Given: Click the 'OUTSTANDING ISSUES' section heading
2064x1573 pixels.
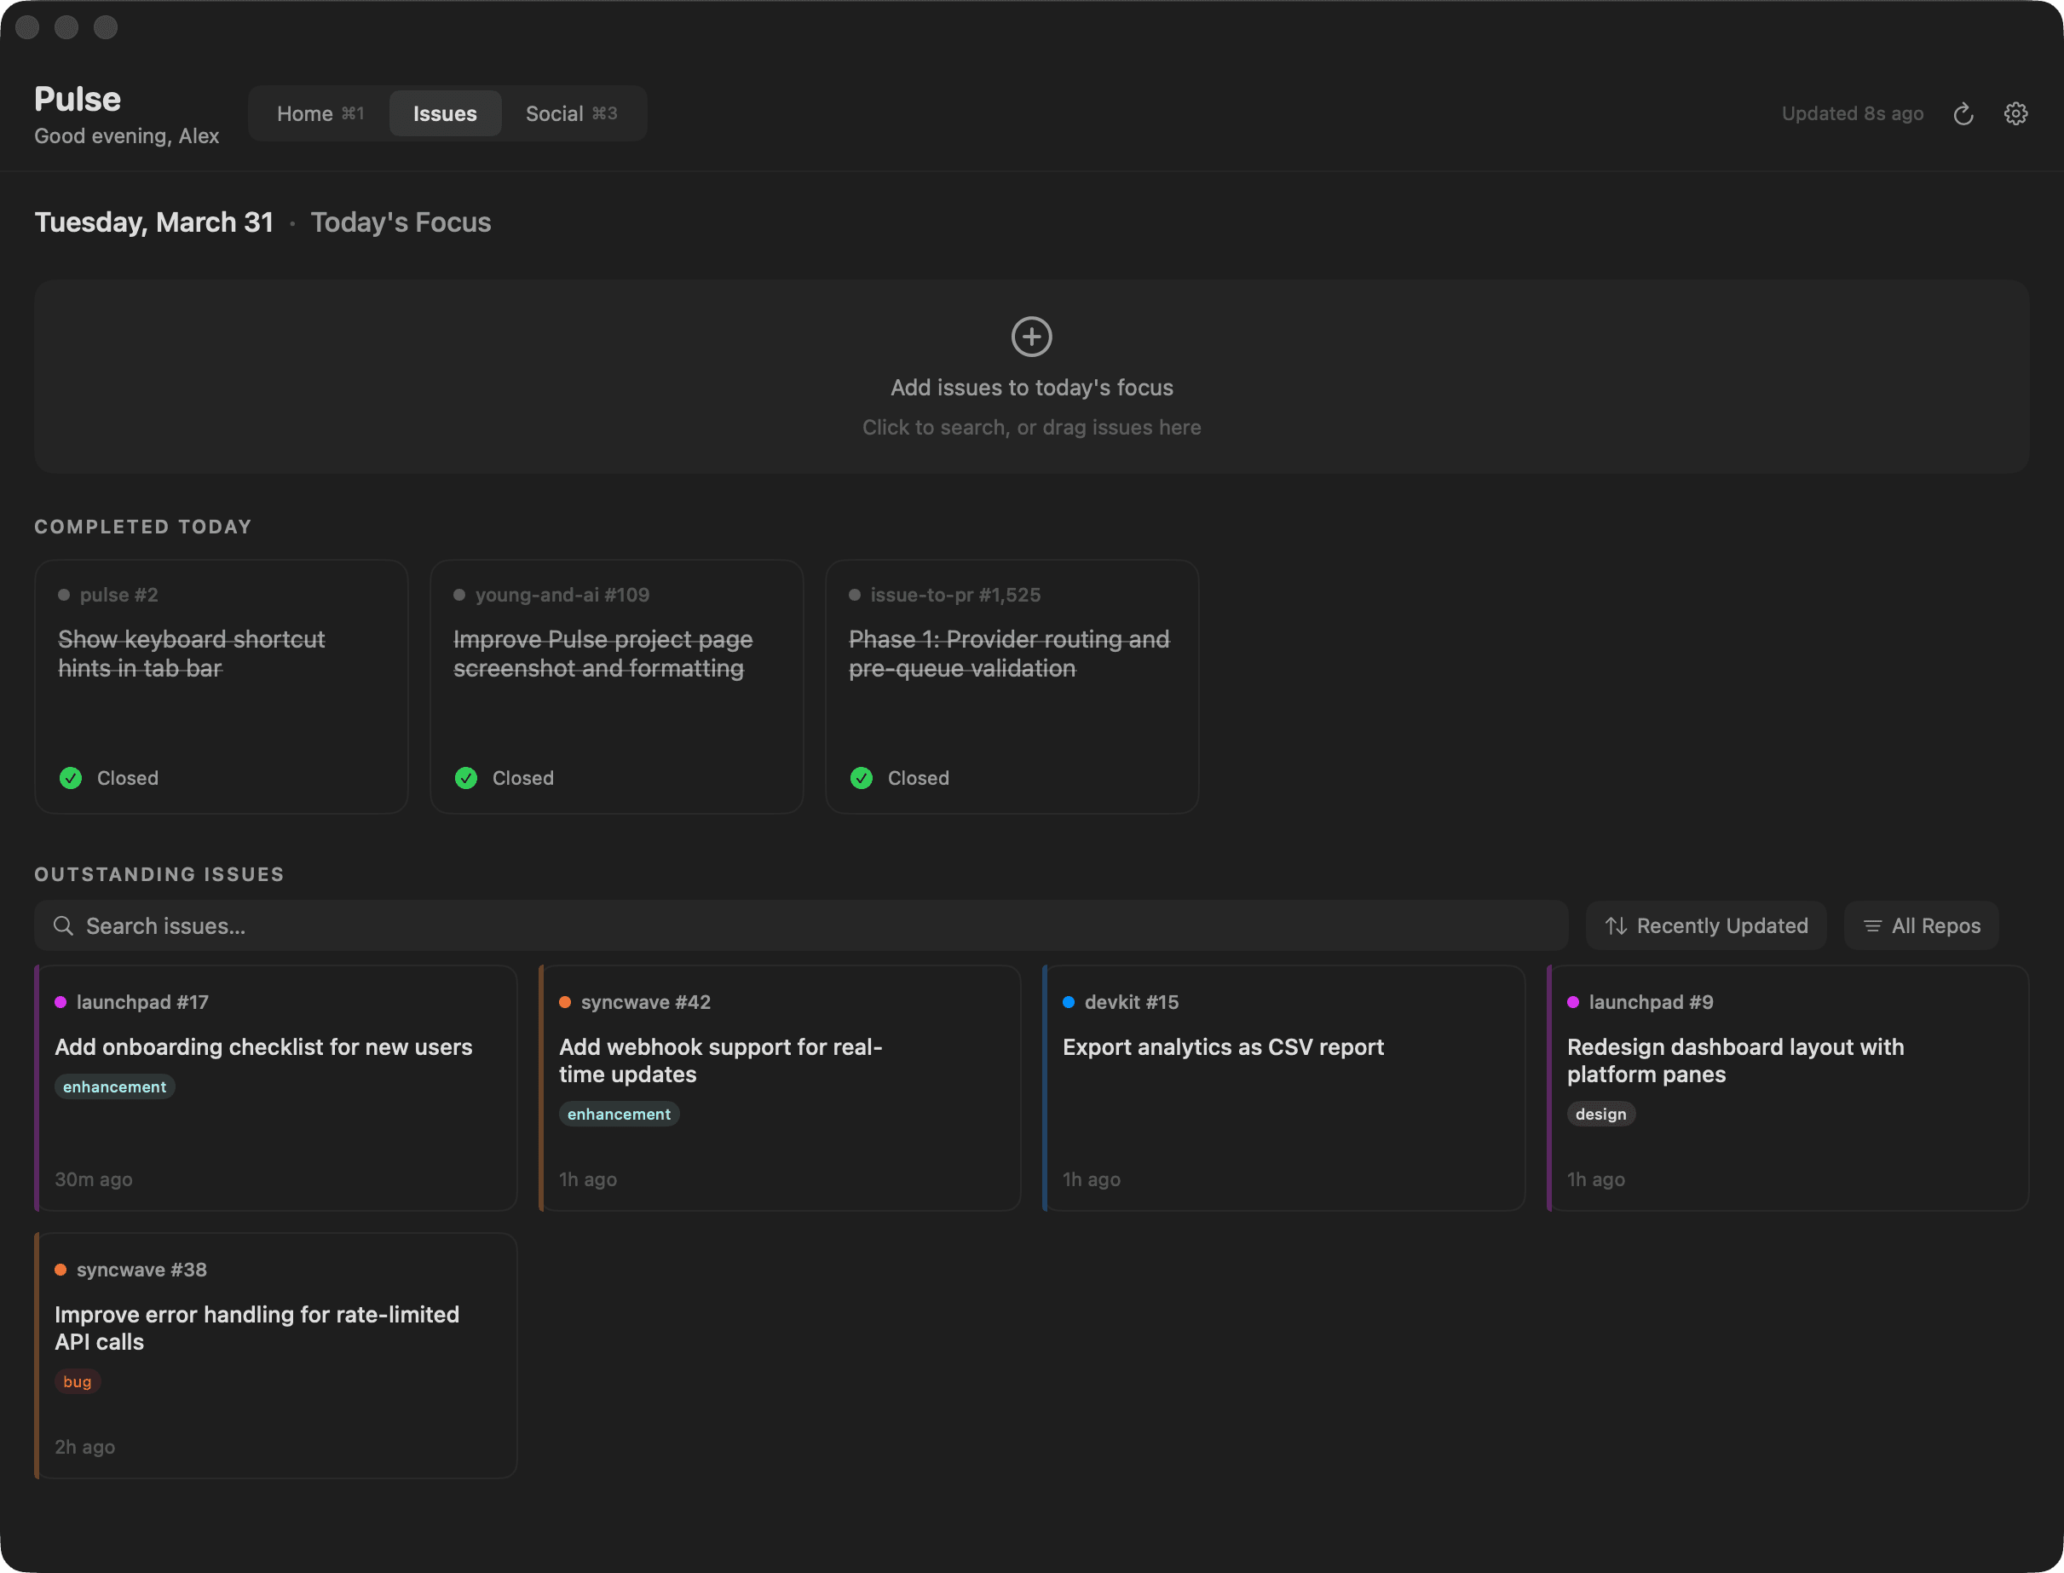Looking at the screenshot, I should (159, 873).
